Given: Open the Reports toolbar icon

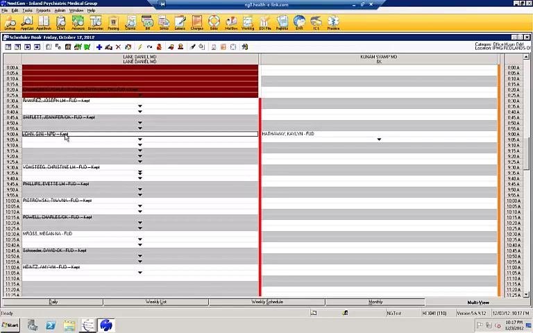Looking at the screenshot, I should 282,23.
